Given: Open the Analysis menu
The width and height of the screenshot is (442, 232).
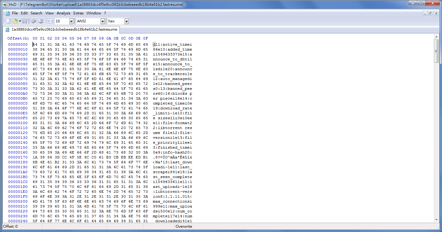Looking at the screenshot, I should pyautogui.click(x=63, y=13).
